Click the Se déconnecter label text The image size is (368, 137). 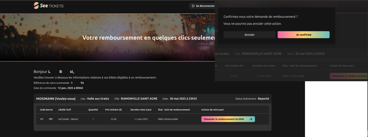click(205, 6)
